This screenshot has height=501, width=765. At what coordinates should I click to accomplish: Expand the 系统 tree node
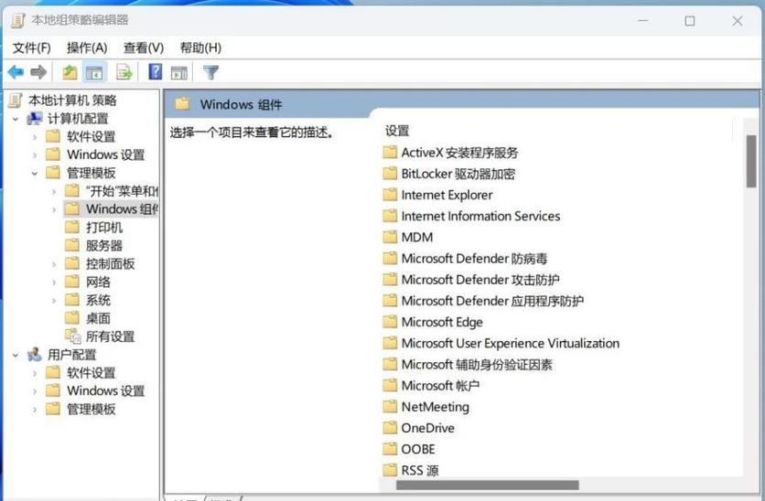pyautogui.click(x=54, y=300)
